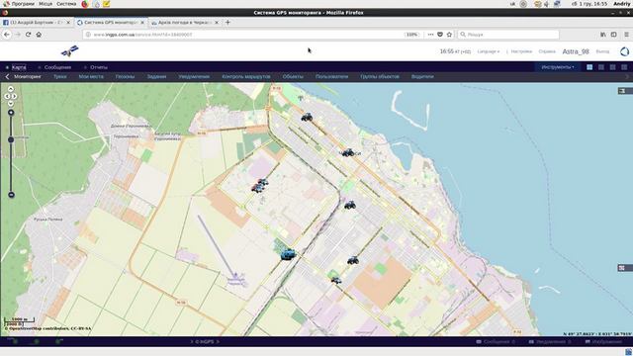Open the Объекты submenu item
The image size is (633, 356).
tap(293, 76)
